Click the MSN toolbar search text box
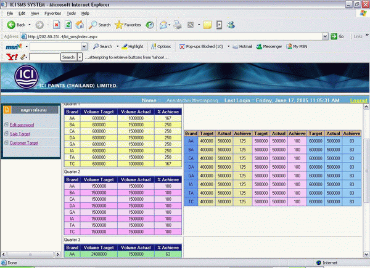The image size is (370, 268). coord(55,46)
